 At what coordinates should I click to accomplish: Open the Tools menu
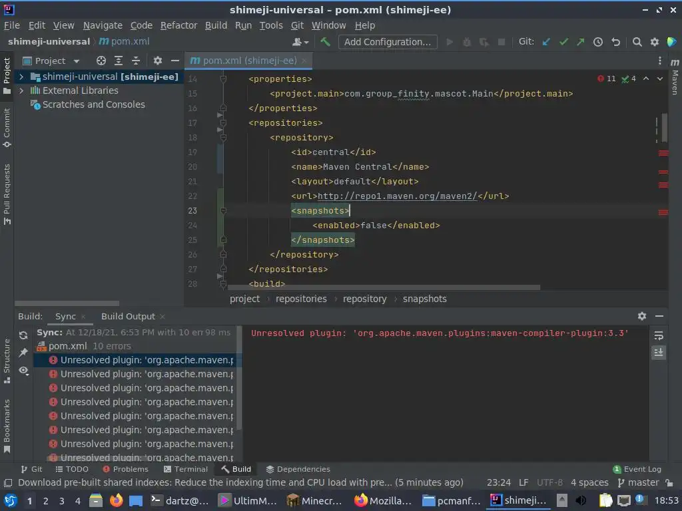(271, 25)
